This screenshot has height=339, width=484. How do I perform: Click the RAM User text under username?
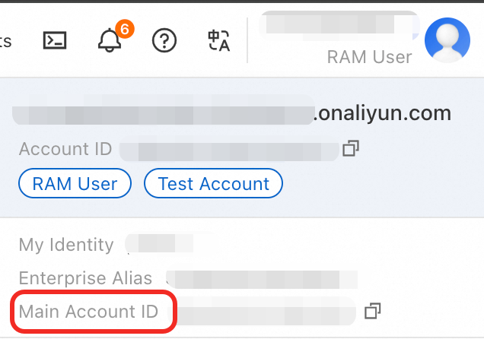point(370,57)
